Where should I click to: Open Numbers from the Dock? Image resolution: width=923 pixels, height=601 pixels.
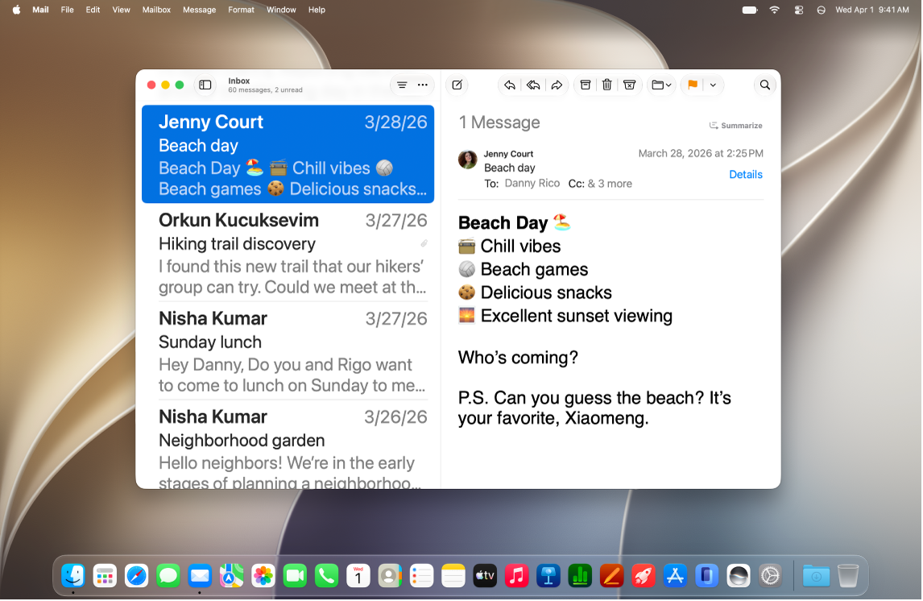coord(580,576)
